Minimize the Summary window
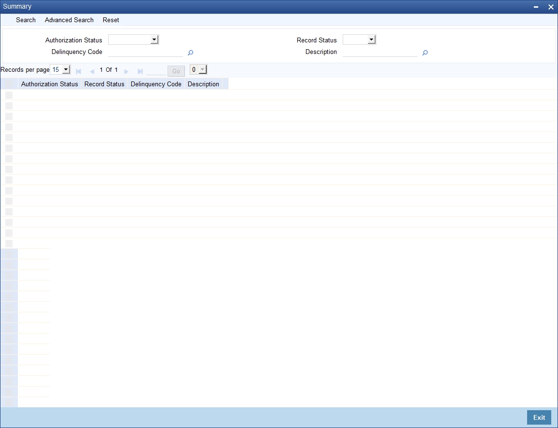The width and height of the screenshot is (558, 428). 536,7
